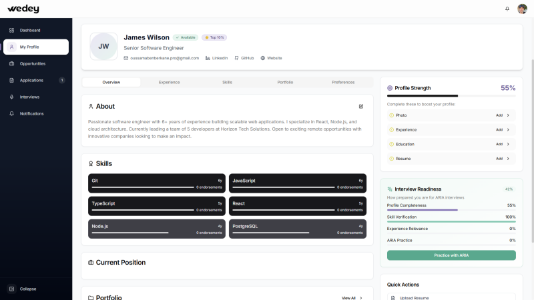This screenshot has width=534, height=300.
Task: Expand the Resume Add chevron
Action: (x=508, y=159)
